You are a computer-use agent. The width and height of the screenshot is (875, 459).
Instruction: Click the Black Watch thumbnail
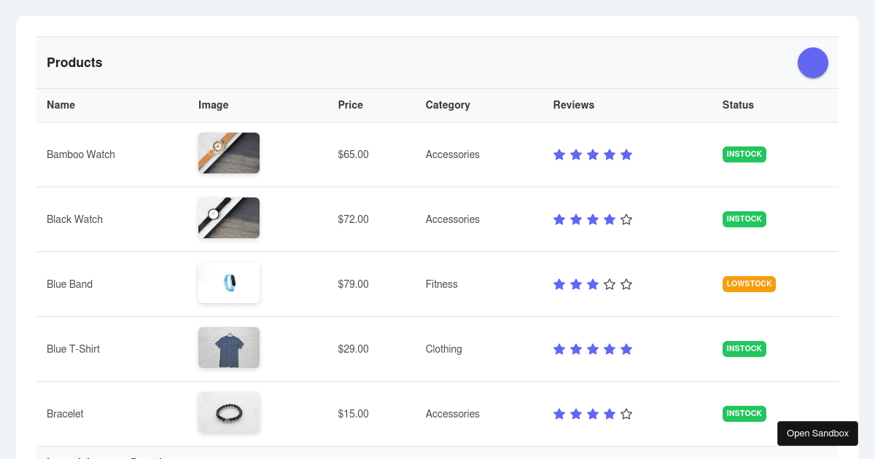point(229,218)
